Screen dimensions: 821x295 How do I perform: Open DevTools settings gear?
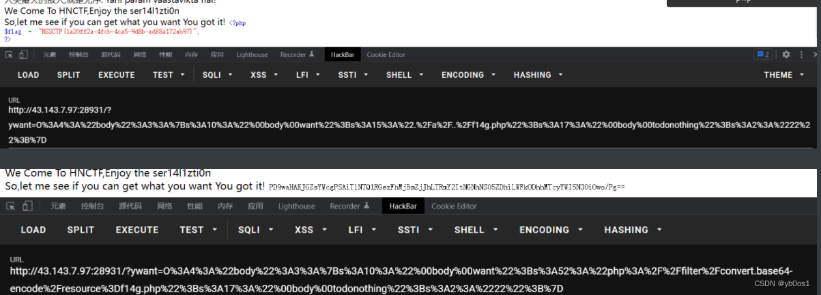point(786,55)
